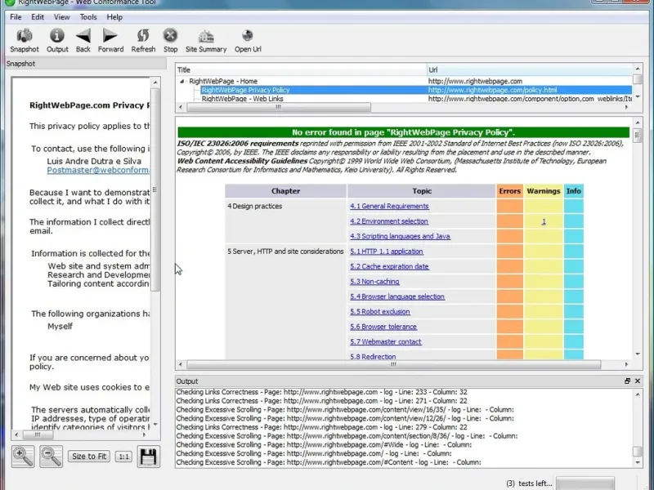Click the Size to Fit button

[88, 457]
